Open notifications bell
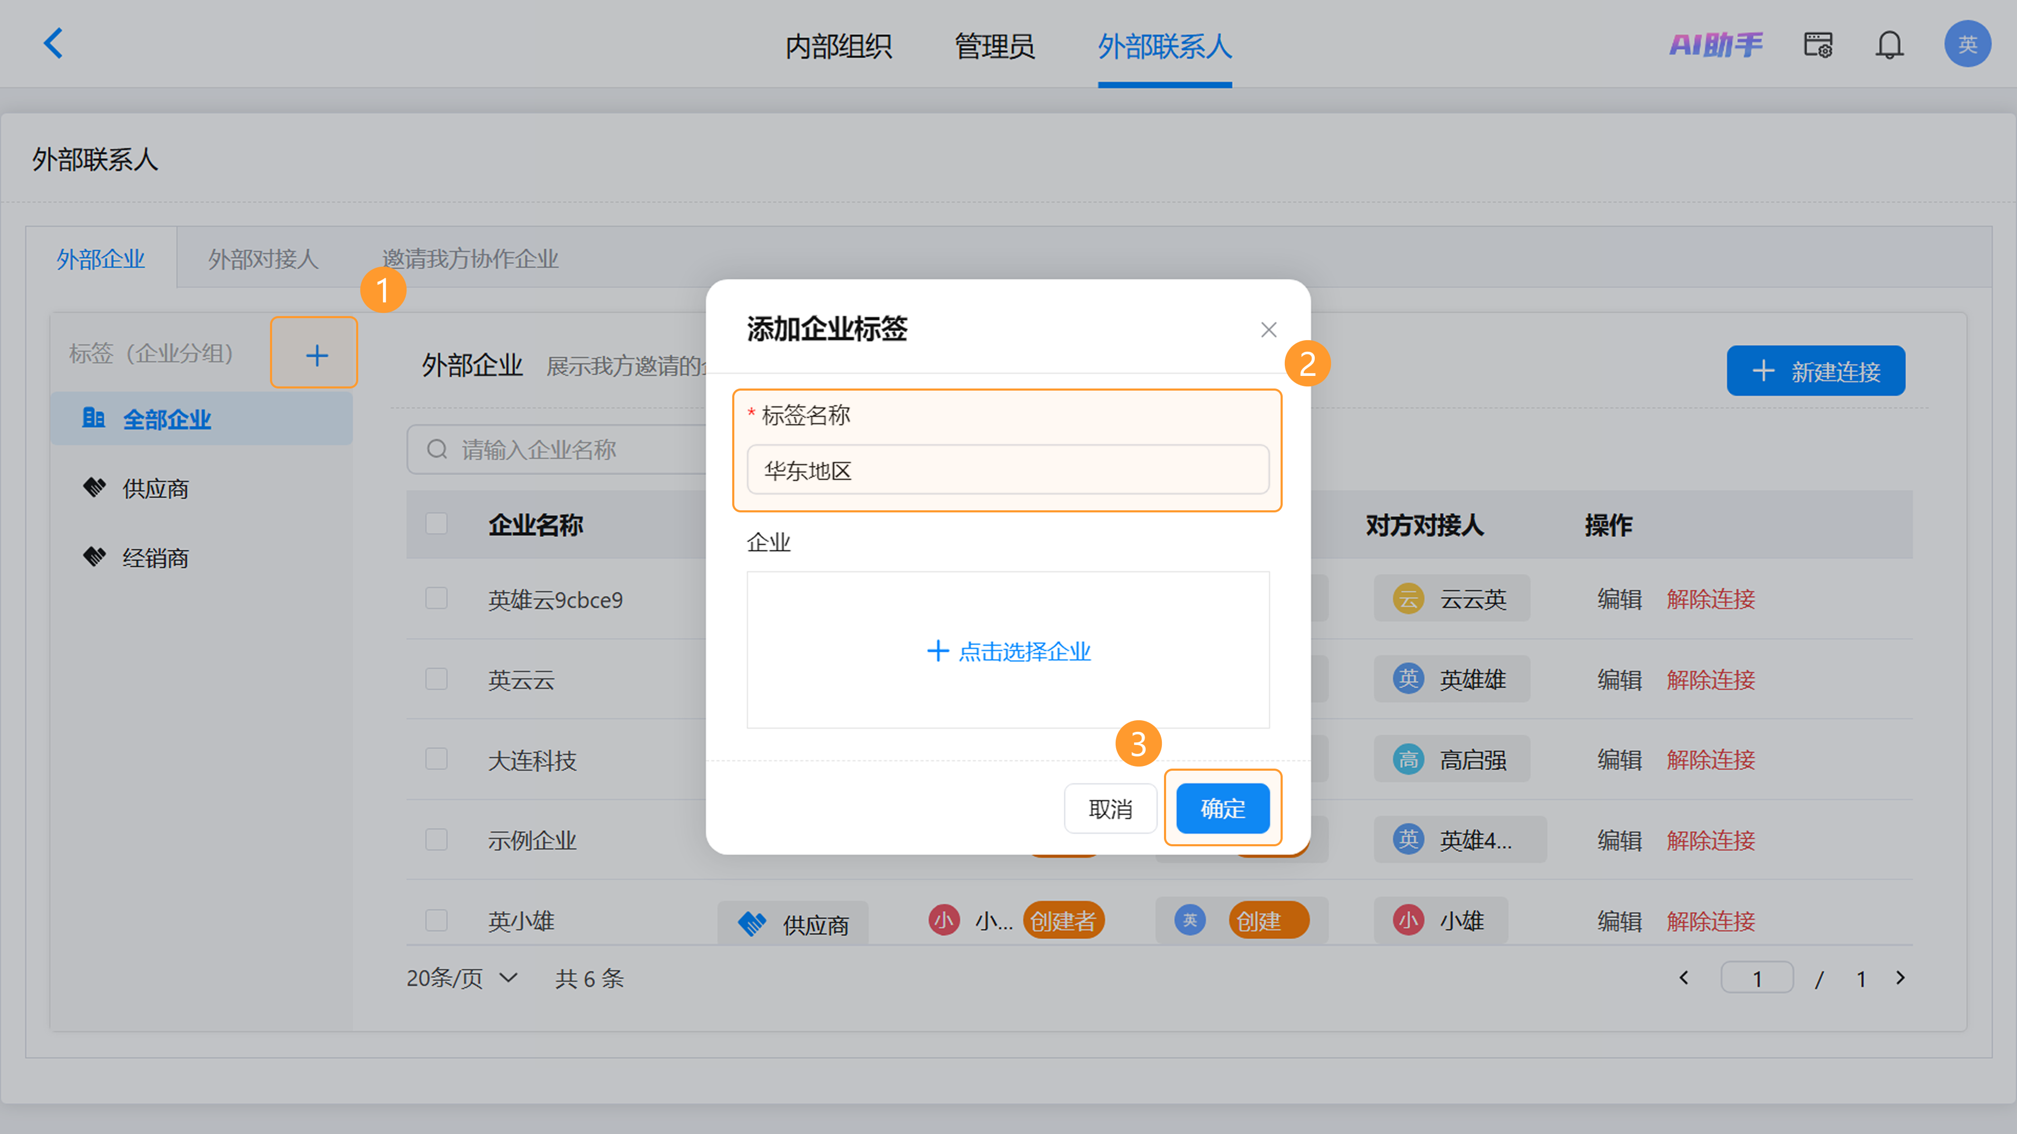The height and width of the screenshot is (1134, 2017). point(1889,45)
